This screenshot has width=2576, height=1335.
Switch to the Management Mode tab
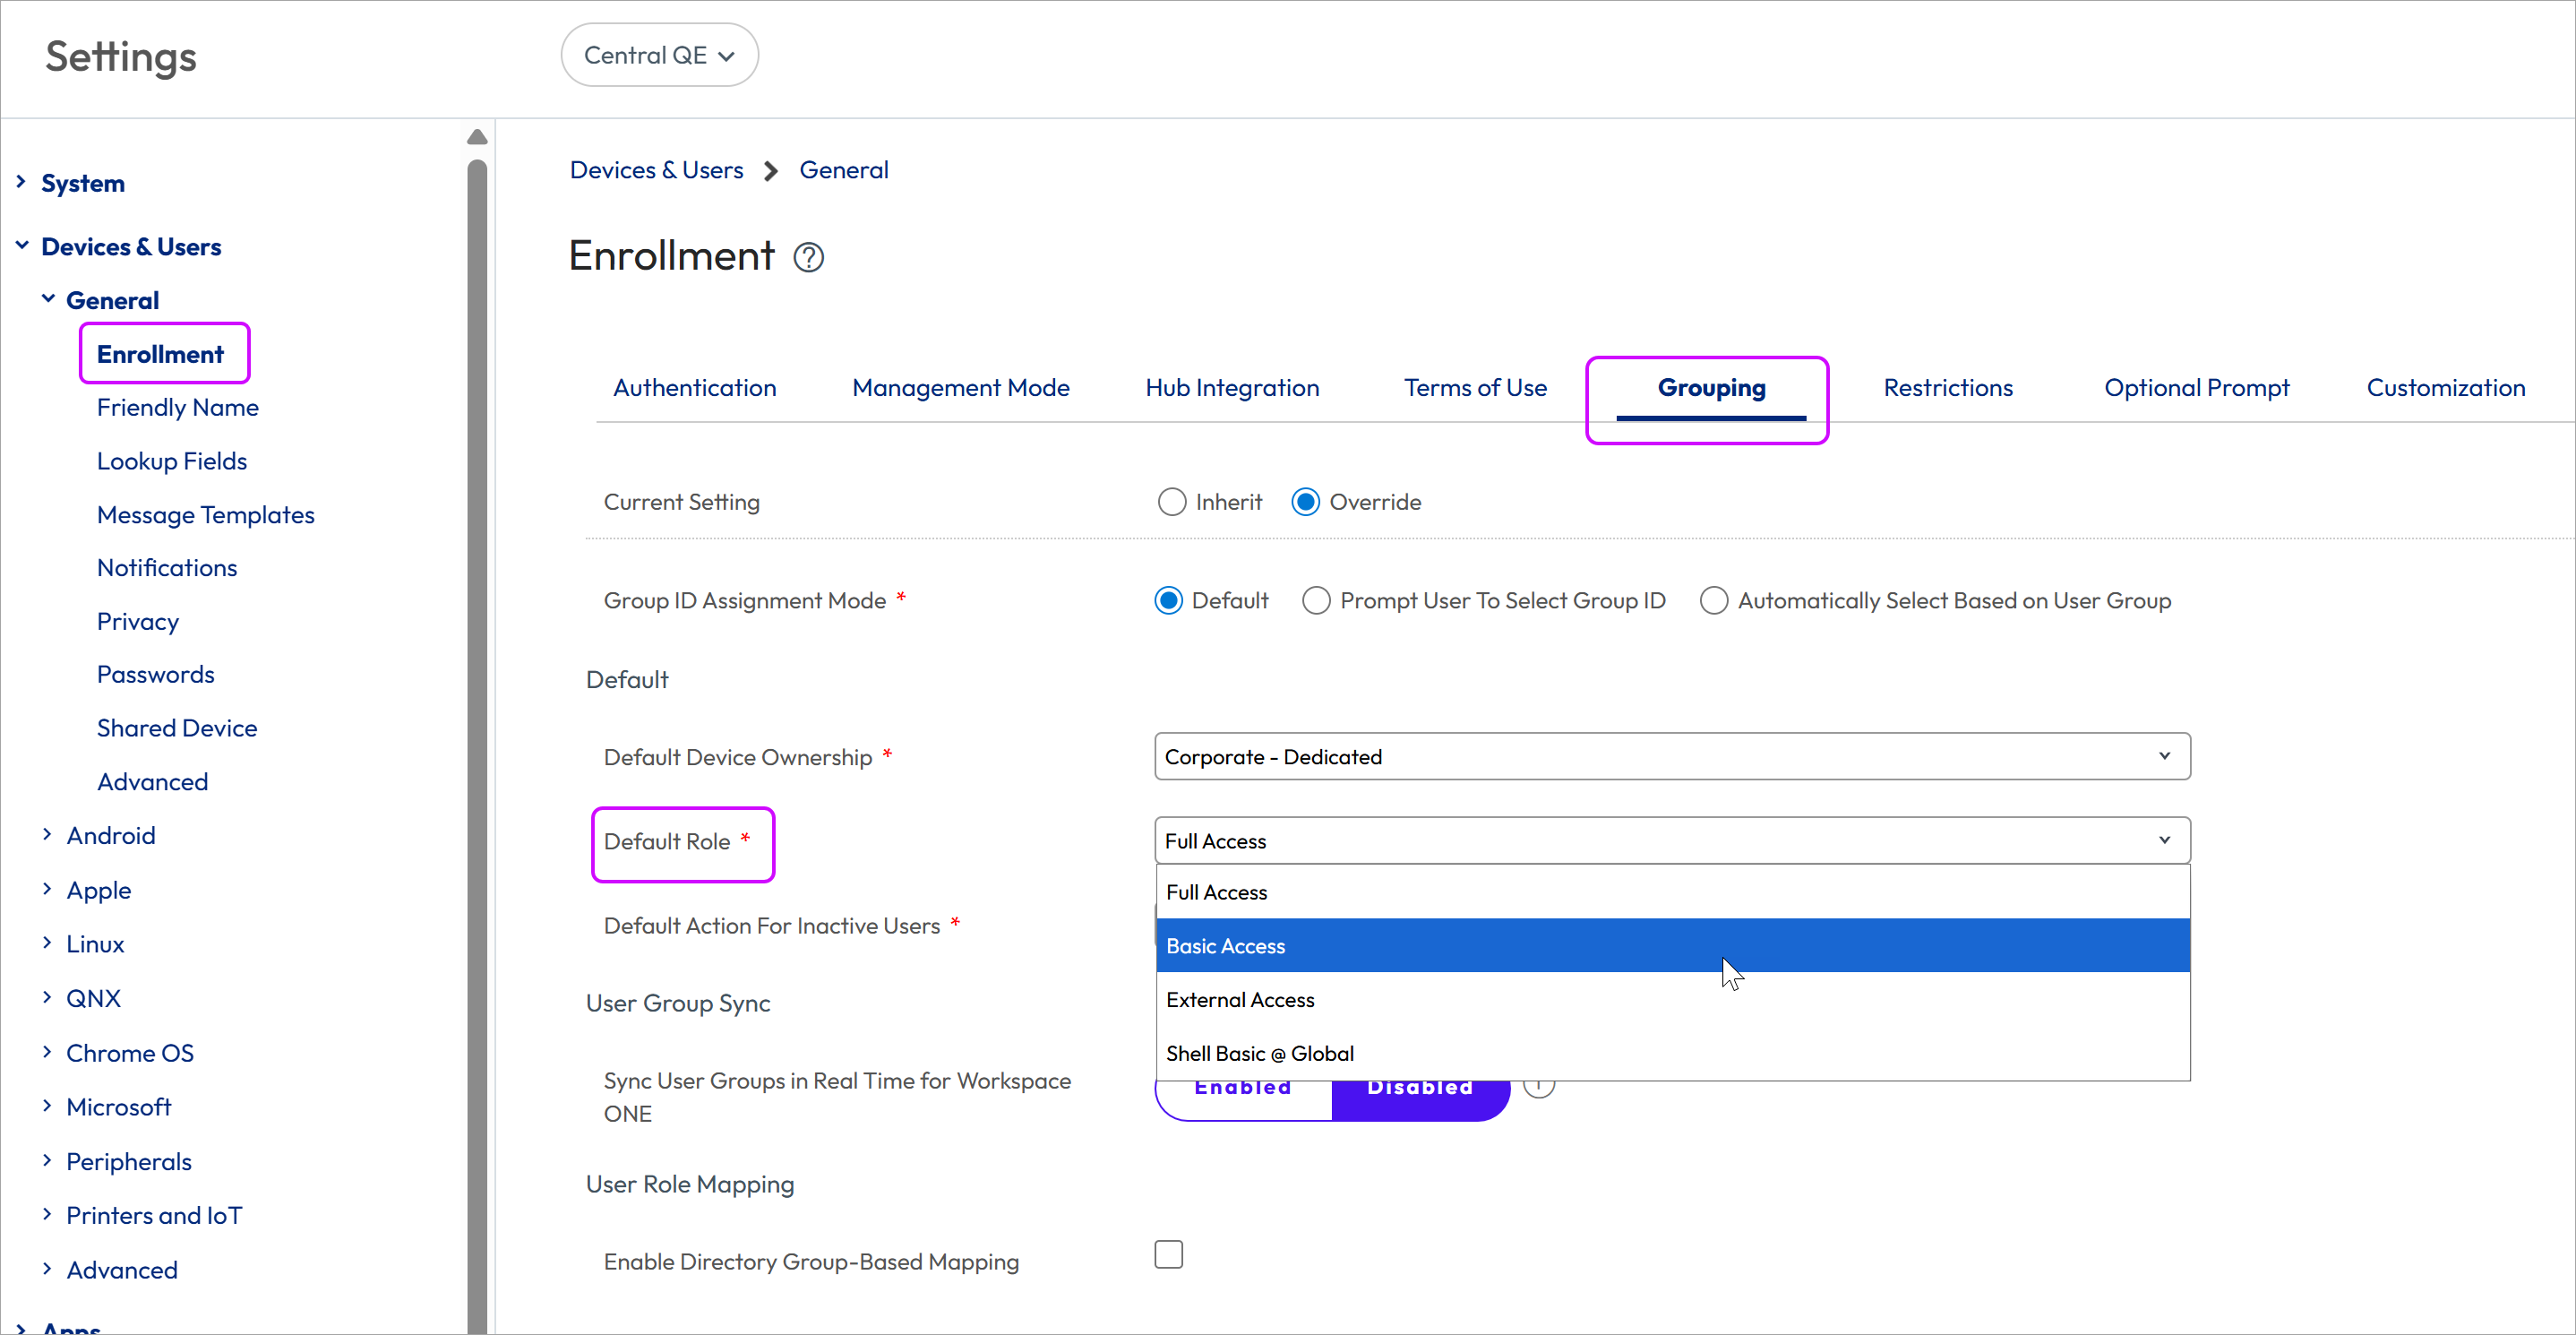[x=960, y=388]
